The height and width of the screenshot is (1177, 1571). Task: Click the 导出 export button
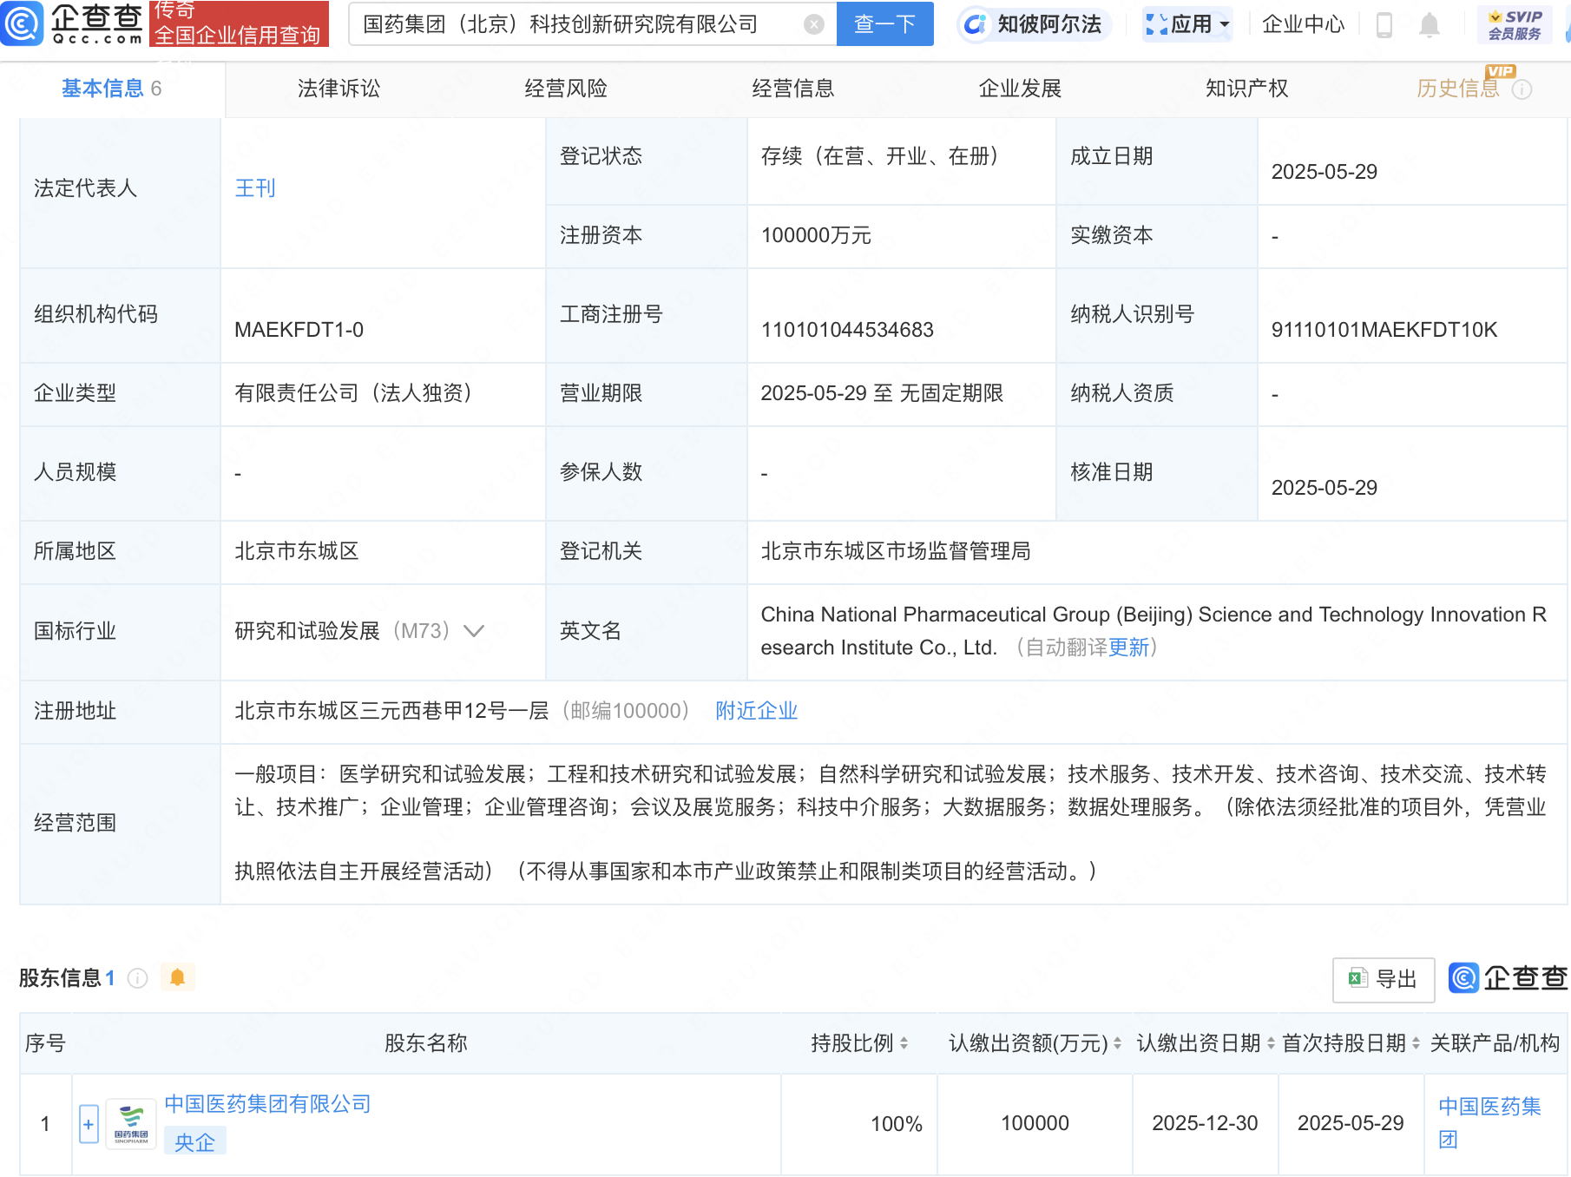point(1384,979)
